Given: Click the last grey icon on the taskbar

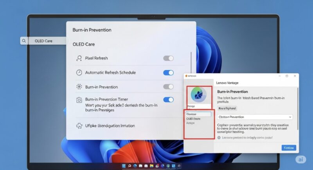Looking at the screenshot, I should (179, 166).
